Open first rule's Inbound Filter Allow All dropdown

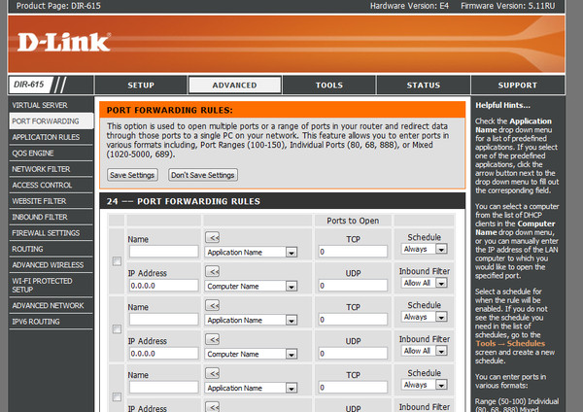(425, 283)
